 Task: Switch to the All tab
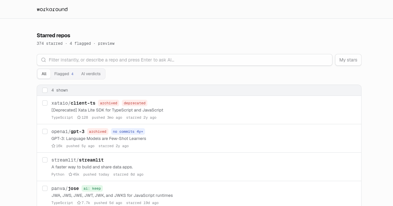click(44, 74)
